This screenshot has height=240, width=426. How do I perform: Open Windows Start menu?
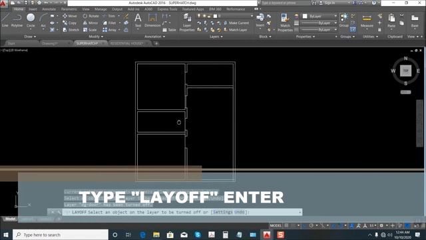click(6, 235)
